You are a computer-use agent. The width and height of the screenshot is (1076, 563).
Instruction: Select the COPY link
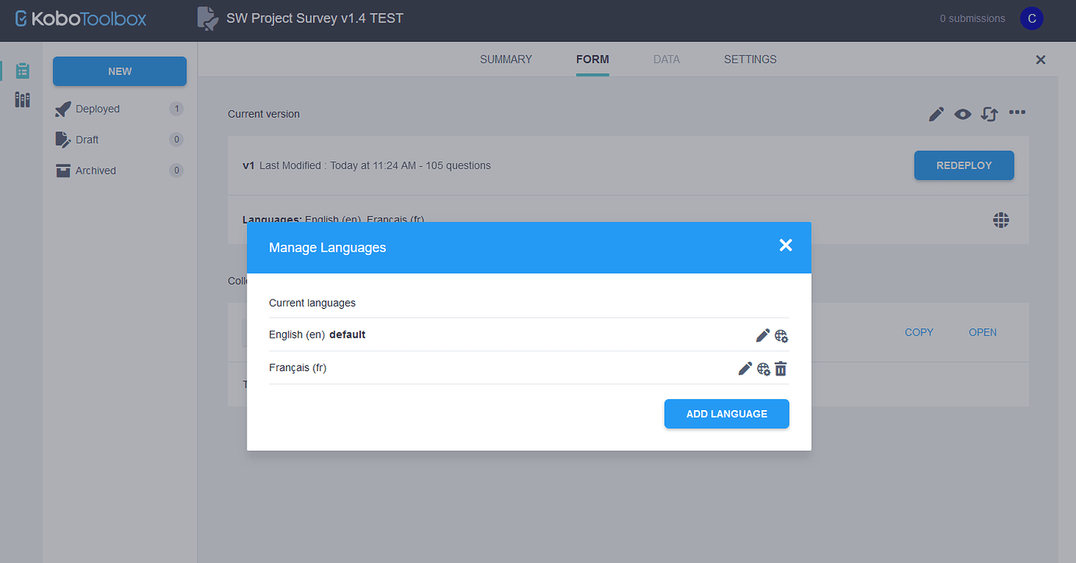pos(918,332)
